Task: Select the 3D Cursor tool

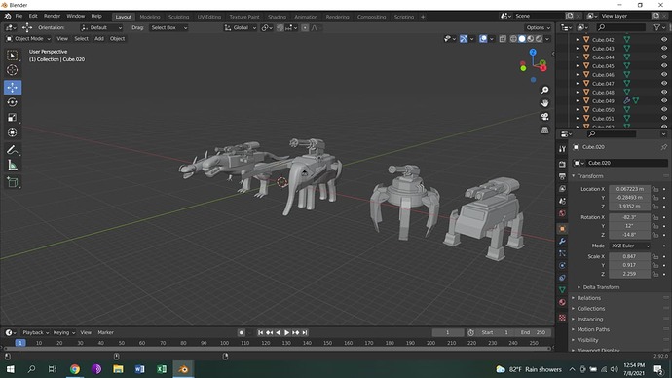Action: [x=13, y=70]
